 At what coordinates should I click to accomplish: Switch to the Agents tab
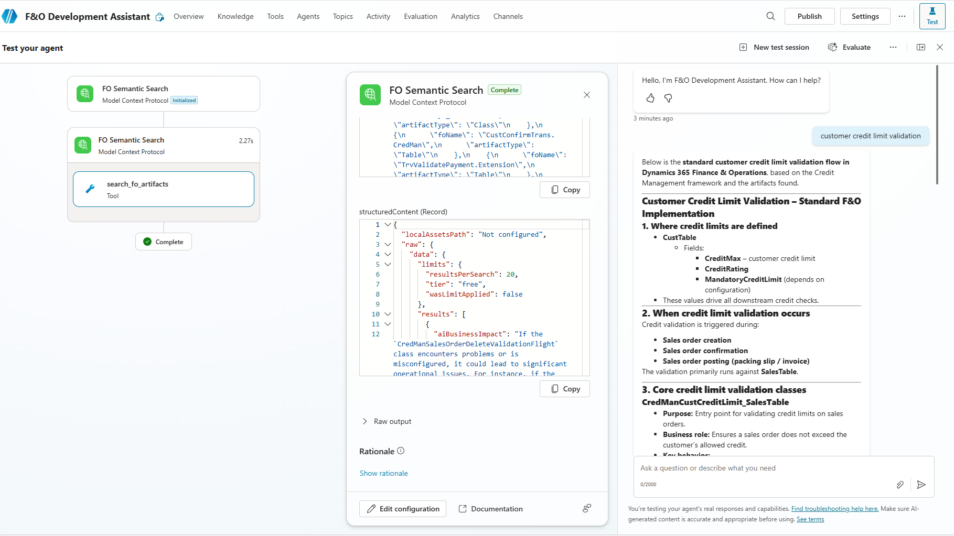point(308,16)
